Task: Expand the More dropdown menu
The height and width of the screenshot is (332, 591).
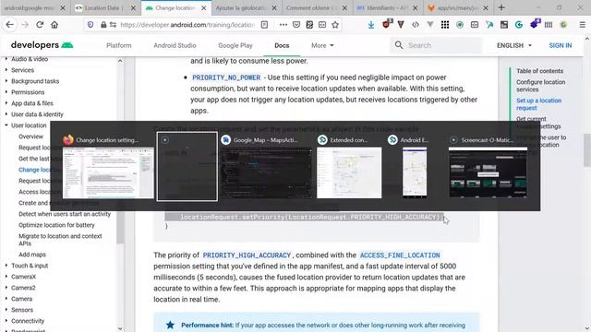Action: click(x=322, y=45)
